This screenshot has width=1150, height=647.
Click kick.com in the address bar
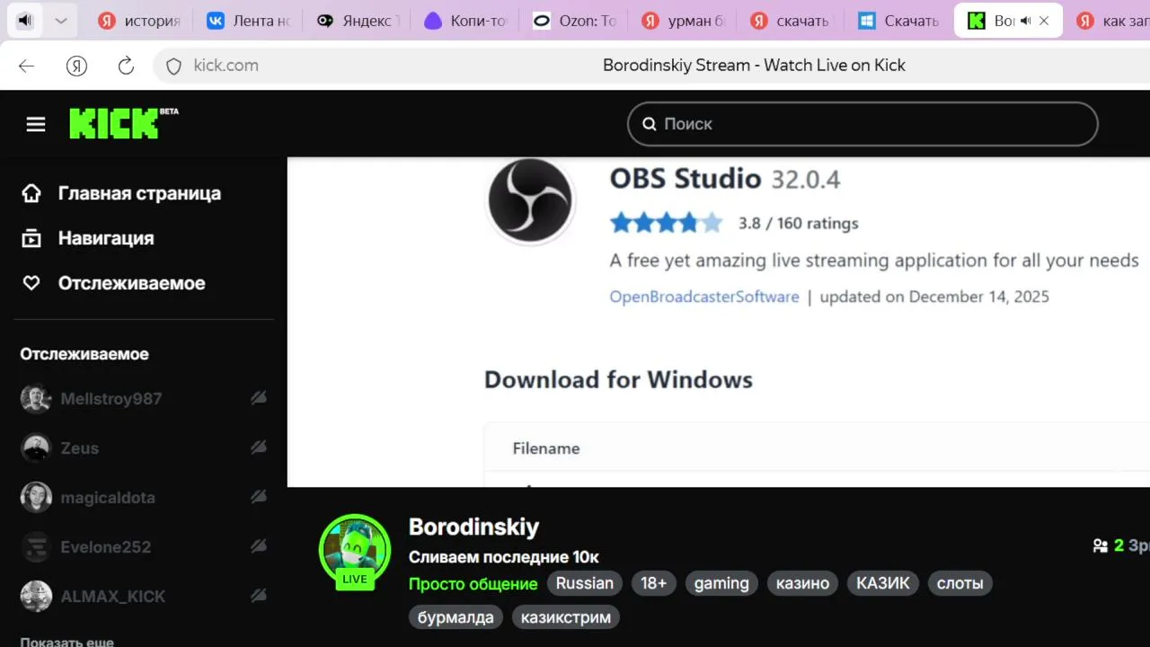226,66
